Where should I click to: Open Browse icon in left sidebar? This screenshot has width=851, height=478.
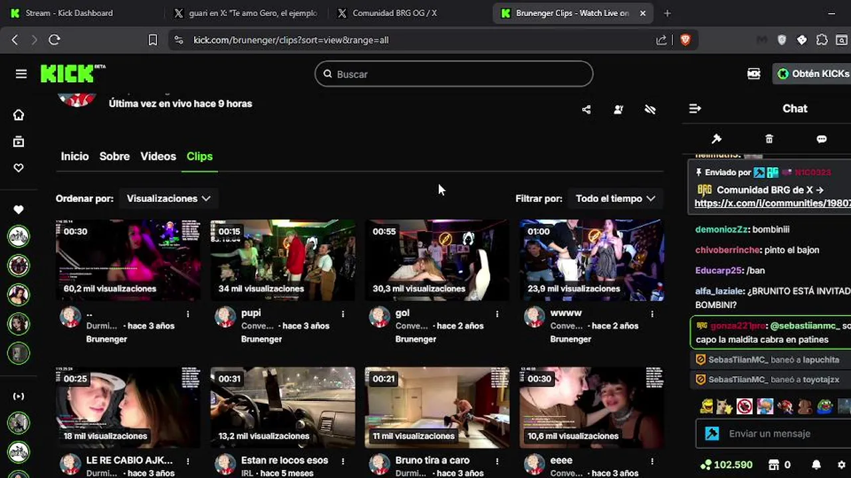click(x=19, y=141)
